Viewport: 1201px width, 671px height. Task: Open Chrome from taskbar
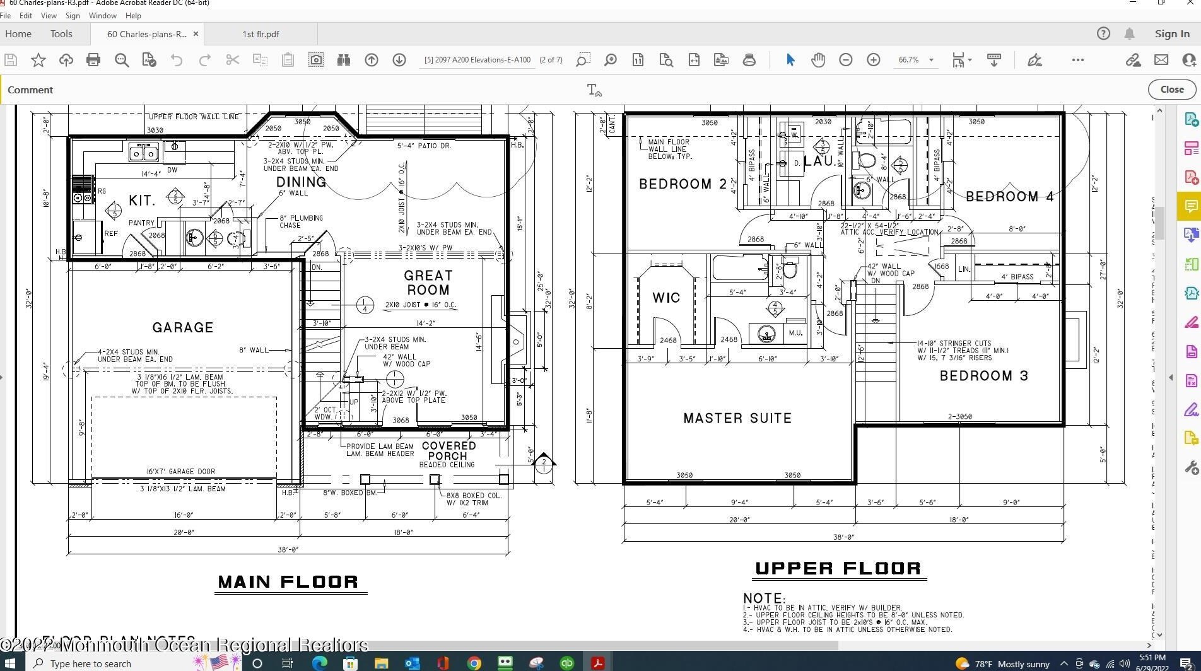(474, 663)
